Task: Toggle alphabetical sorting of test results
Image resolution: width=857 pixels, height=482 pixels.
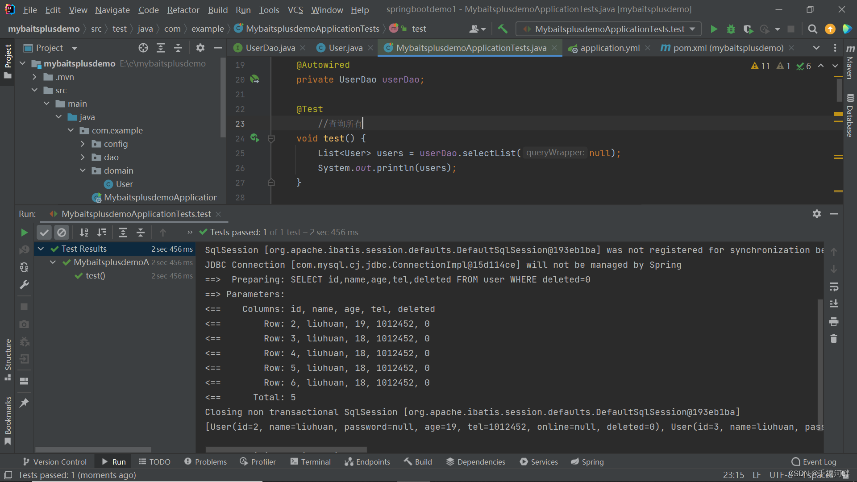Action: click(x=84, y=232)
